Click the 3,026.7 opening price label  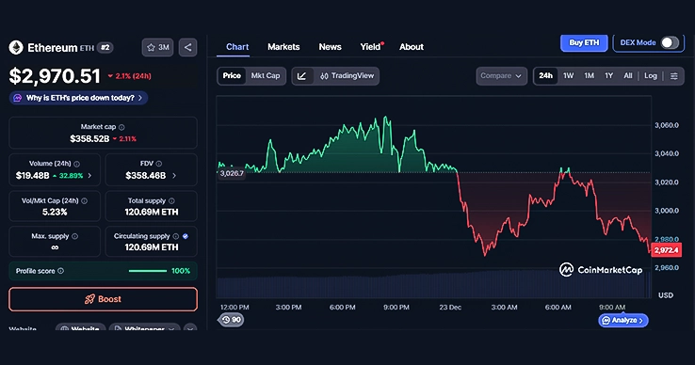[232, 173]
